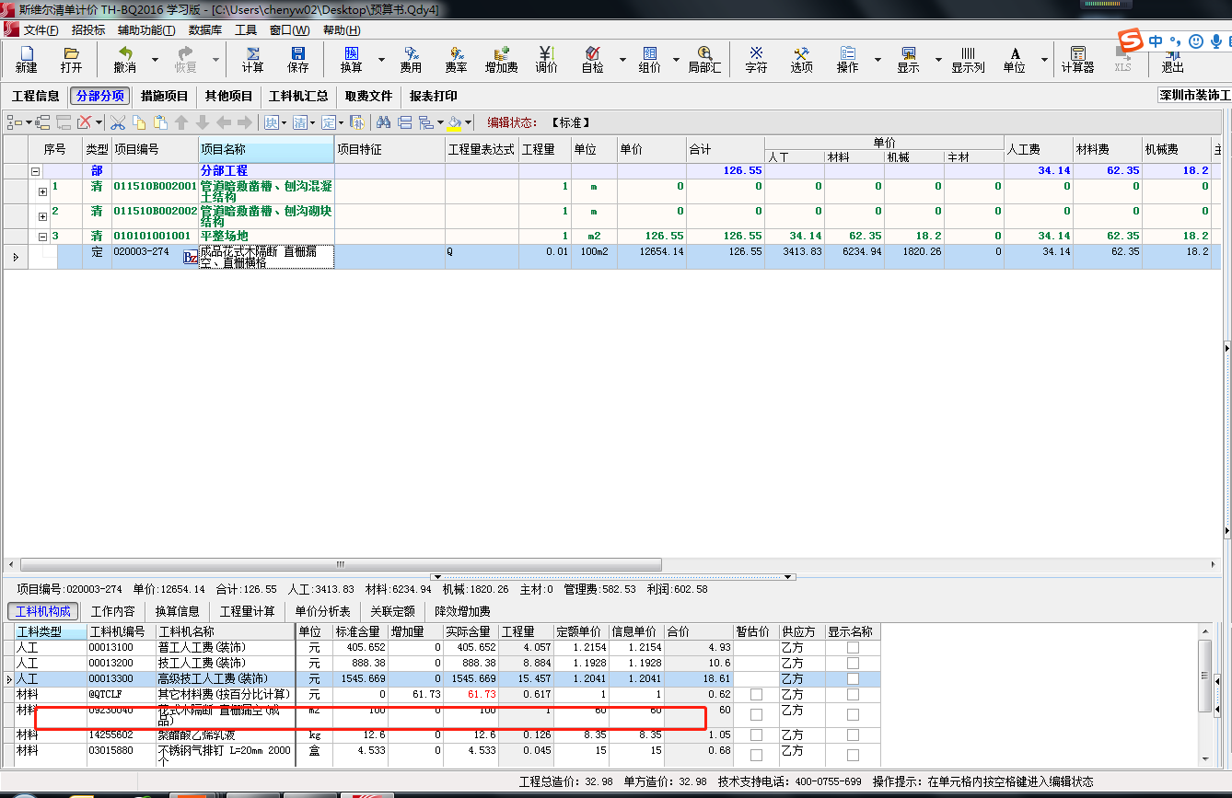
Task: Click the 保存 (Save) disk icon
Action: tap(297, 60)
